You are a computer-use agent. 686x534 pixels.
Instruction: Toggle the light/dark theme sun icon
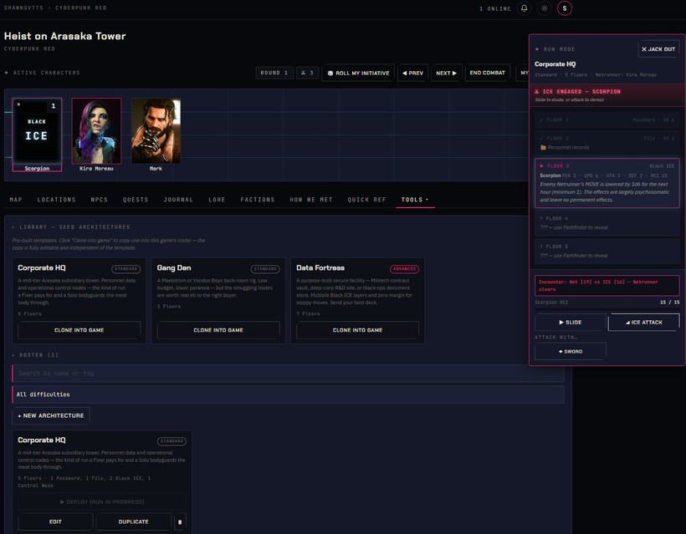click(545, 8)
